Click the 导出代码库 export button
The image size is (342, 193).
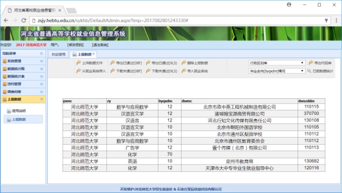(x=320, y=63)
